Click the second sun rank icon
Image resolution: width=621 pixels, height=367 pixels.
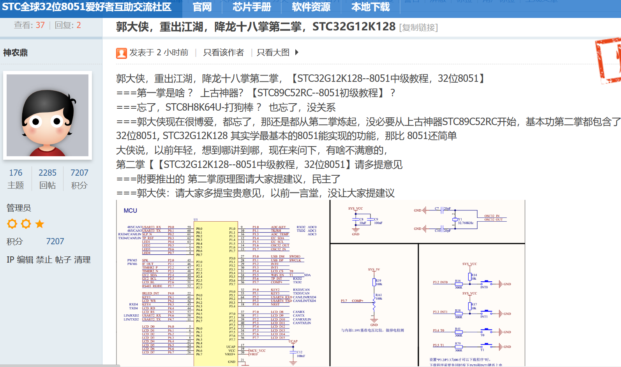point(26,224)
